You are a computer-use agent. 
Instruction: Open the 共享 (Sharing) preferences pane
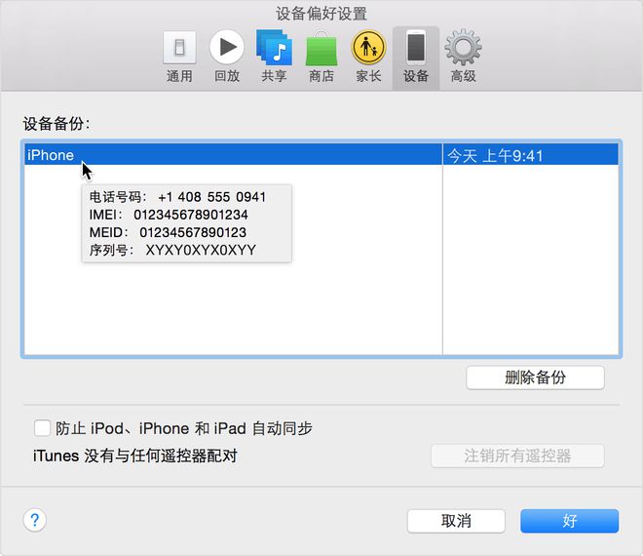pyautogui.click(x=274, y=58)
